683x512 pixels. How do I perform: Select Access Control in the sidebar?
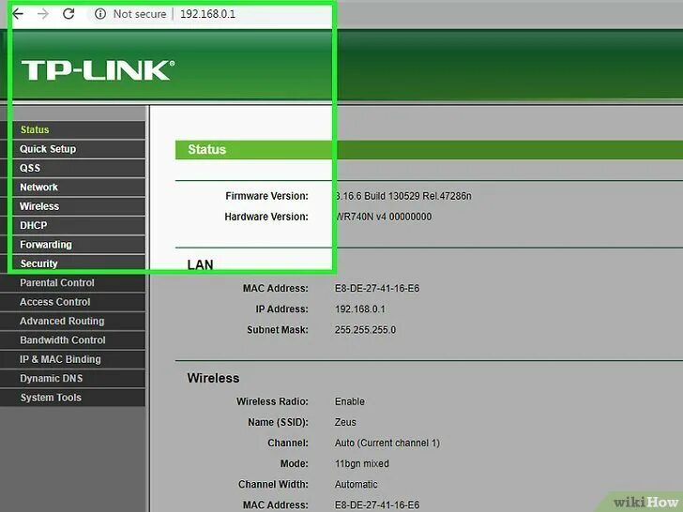tap(73, 302)
